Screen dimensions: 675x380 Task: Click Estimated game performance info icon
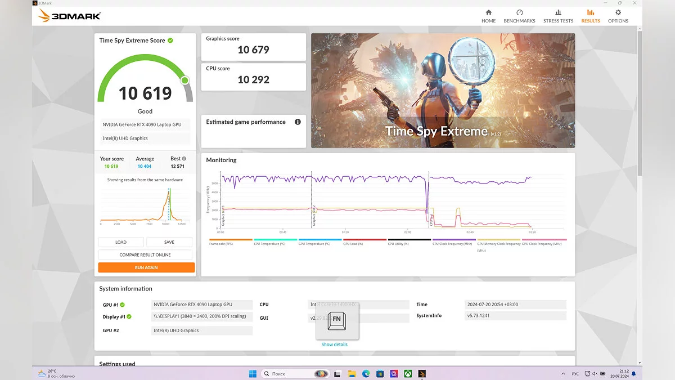[298, 122]
